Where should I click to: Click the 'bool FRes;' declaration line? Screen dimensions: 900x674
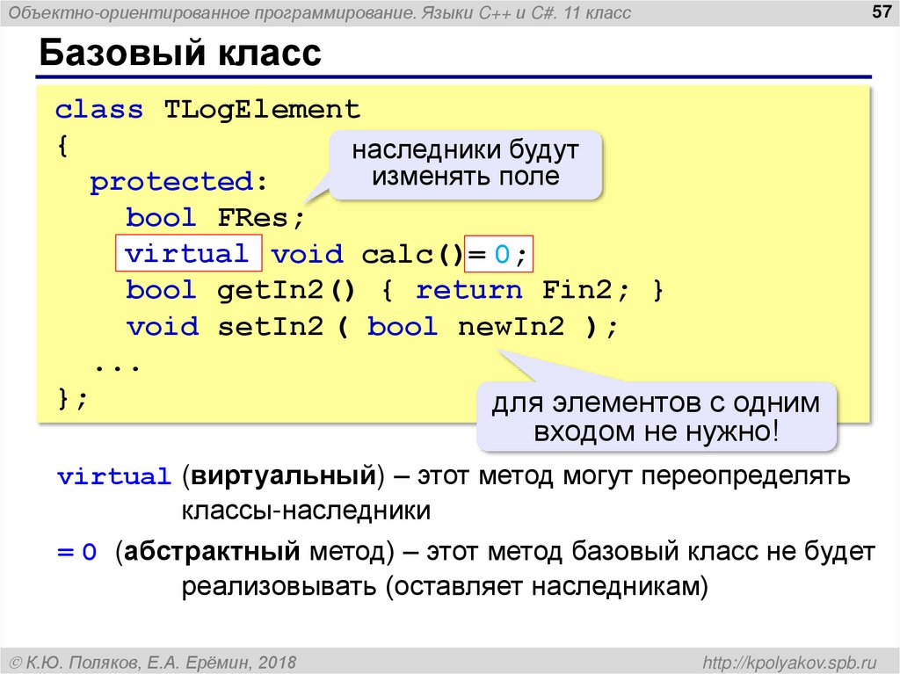click(x=214, y=218)
